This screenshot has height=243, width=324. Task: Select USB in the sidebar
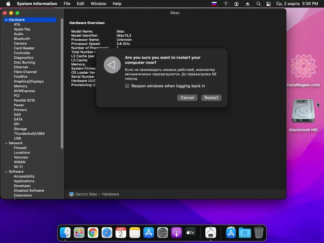[17, 139]
